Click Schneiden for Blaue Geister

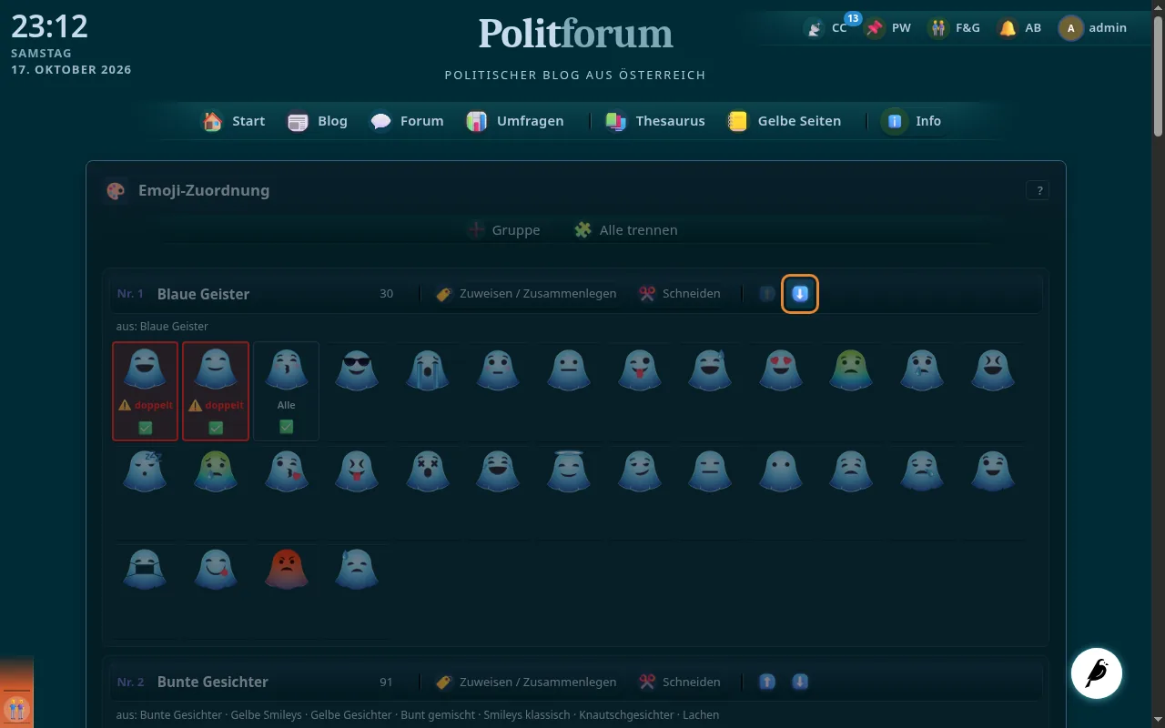click(679, 294)
